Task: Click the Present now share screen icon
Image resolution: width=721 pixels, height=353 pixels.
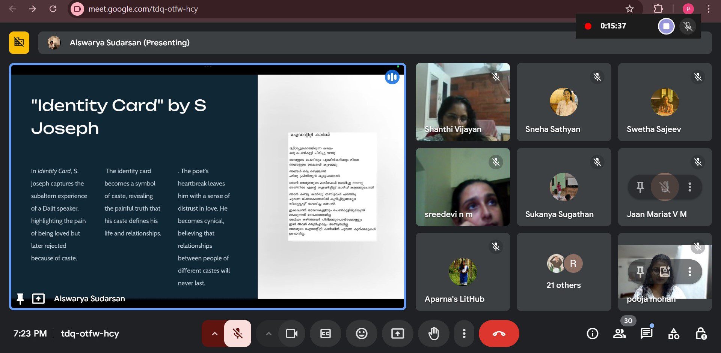Action: pyautogui.click(x=397, y=334)
